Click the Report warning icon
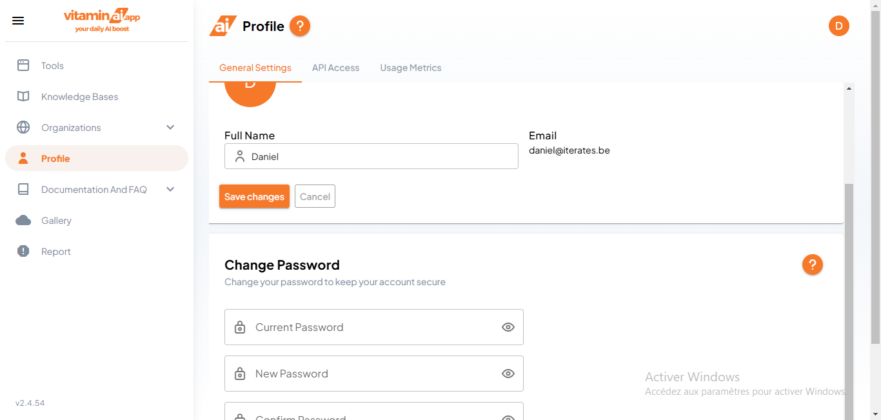This screenshot has height=420, width=881. pos(22,251)
